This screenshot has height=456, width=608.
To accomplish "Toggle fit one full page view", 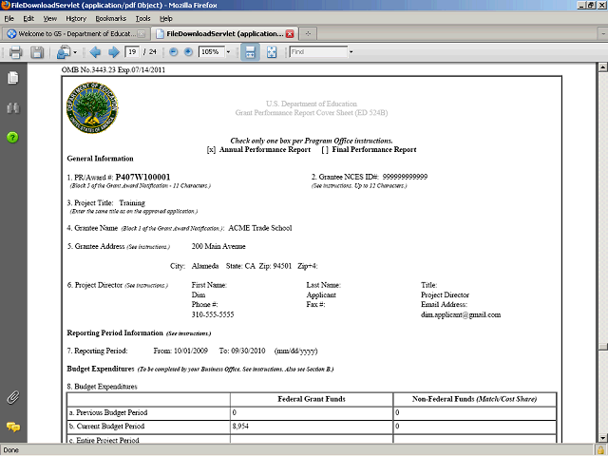I will click(272, 52).
